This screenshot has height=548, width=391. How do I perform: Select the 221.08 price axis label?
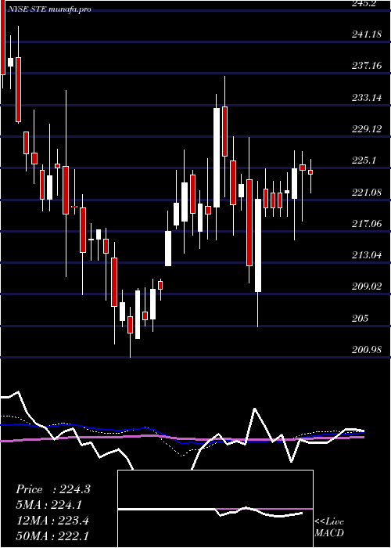(x=366, y=193)
